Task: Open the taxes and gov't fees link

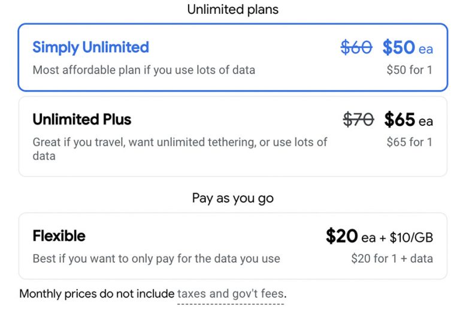Action: (231, 294)
